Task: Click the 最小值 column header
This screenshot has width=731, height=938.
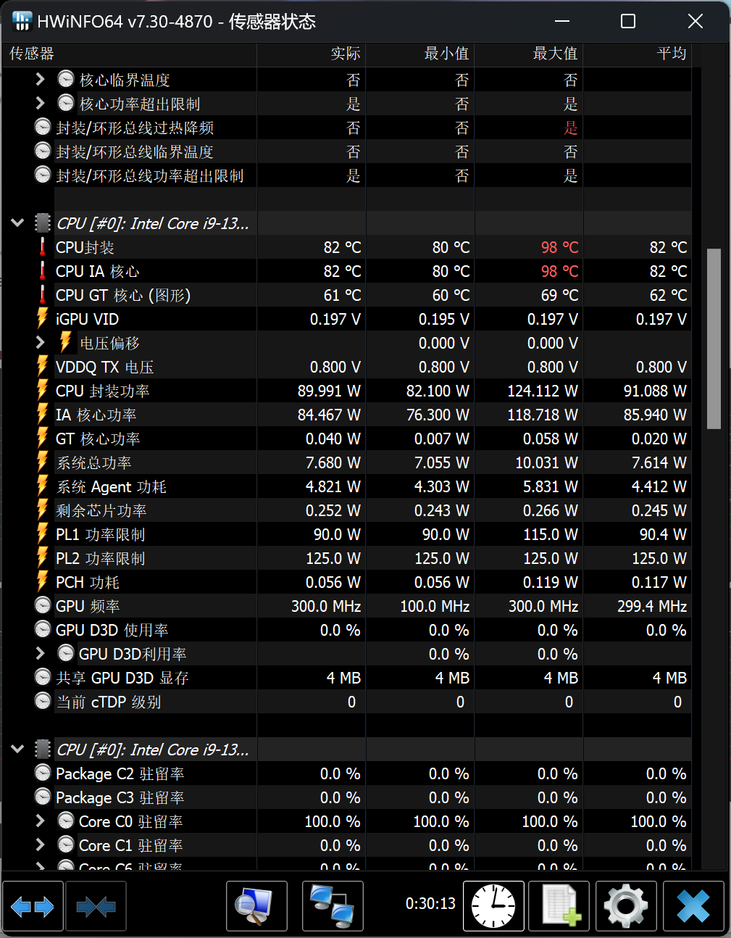Action: pos(420,54)
